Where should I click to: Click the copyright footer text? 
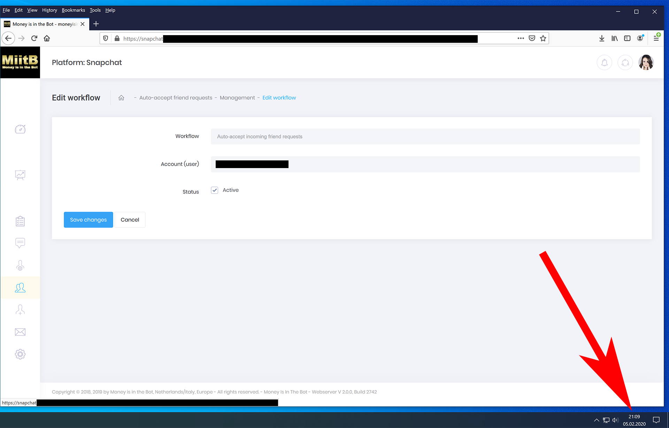(x=214, y=392)
